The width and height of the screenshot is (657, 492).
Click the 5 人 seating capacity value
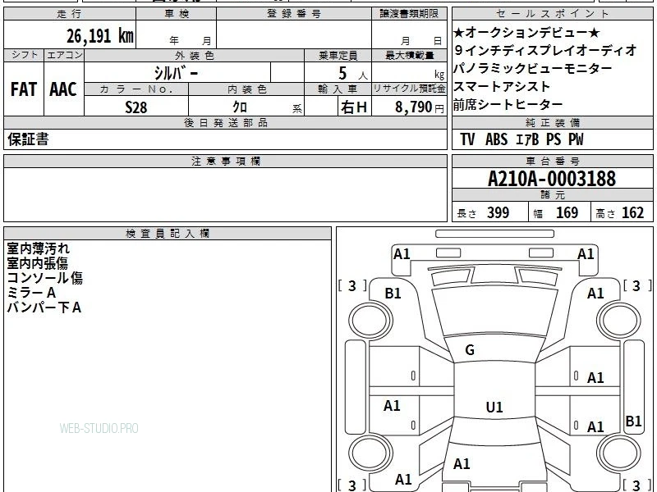click(353, 74)
